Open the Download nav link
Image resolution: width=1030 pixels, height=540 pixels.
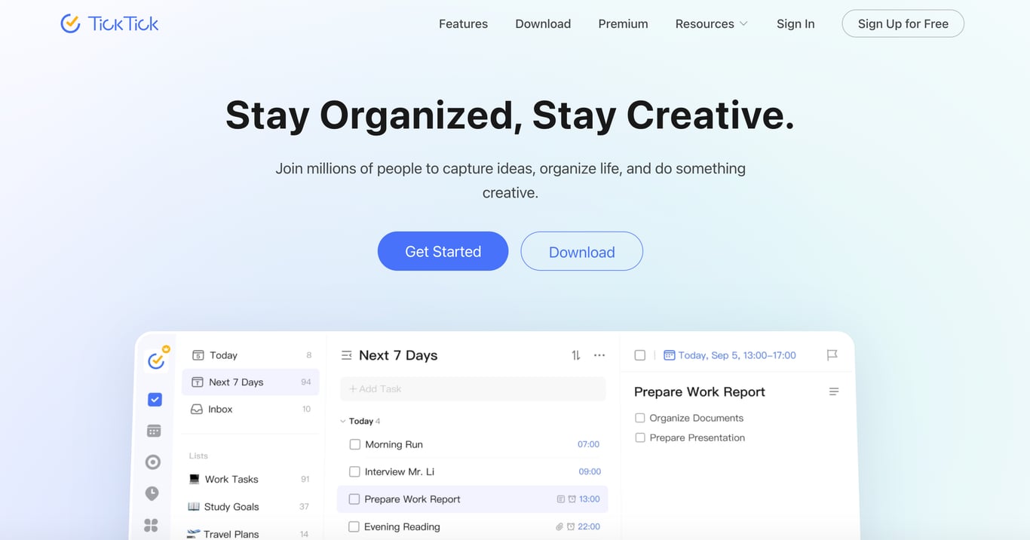(543, 23)
